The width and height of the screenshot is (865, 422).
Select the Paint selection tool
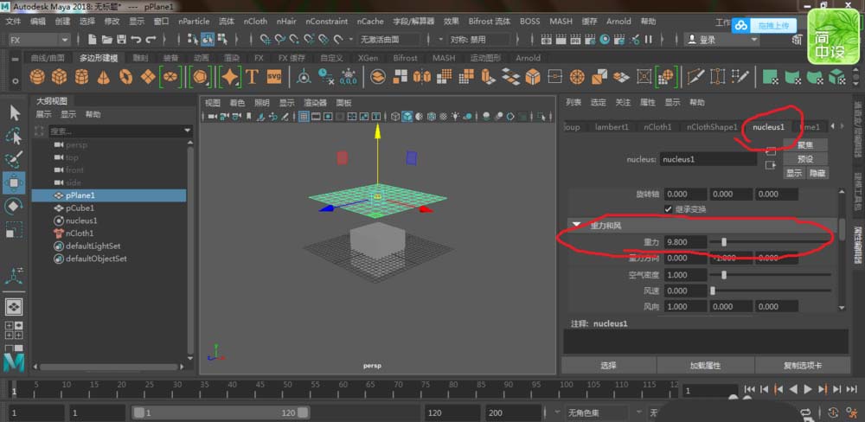tap(15, 159)
